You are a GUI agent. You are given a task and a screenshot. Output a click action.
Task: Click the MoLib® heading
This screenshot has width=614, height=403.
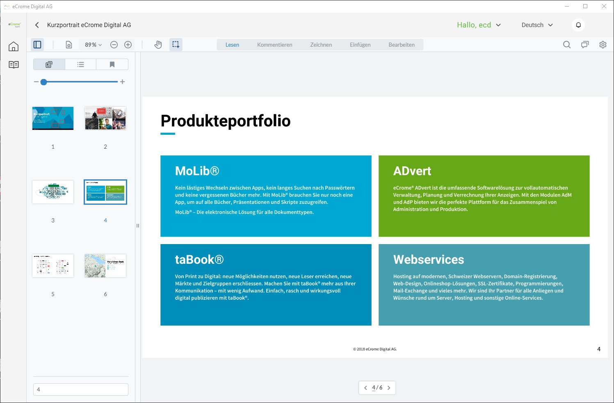point(197,171)
